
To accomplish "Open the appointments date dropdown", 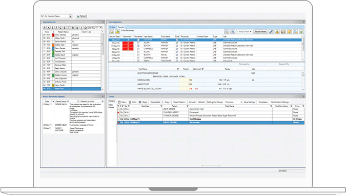I will [x=100, y=28].
